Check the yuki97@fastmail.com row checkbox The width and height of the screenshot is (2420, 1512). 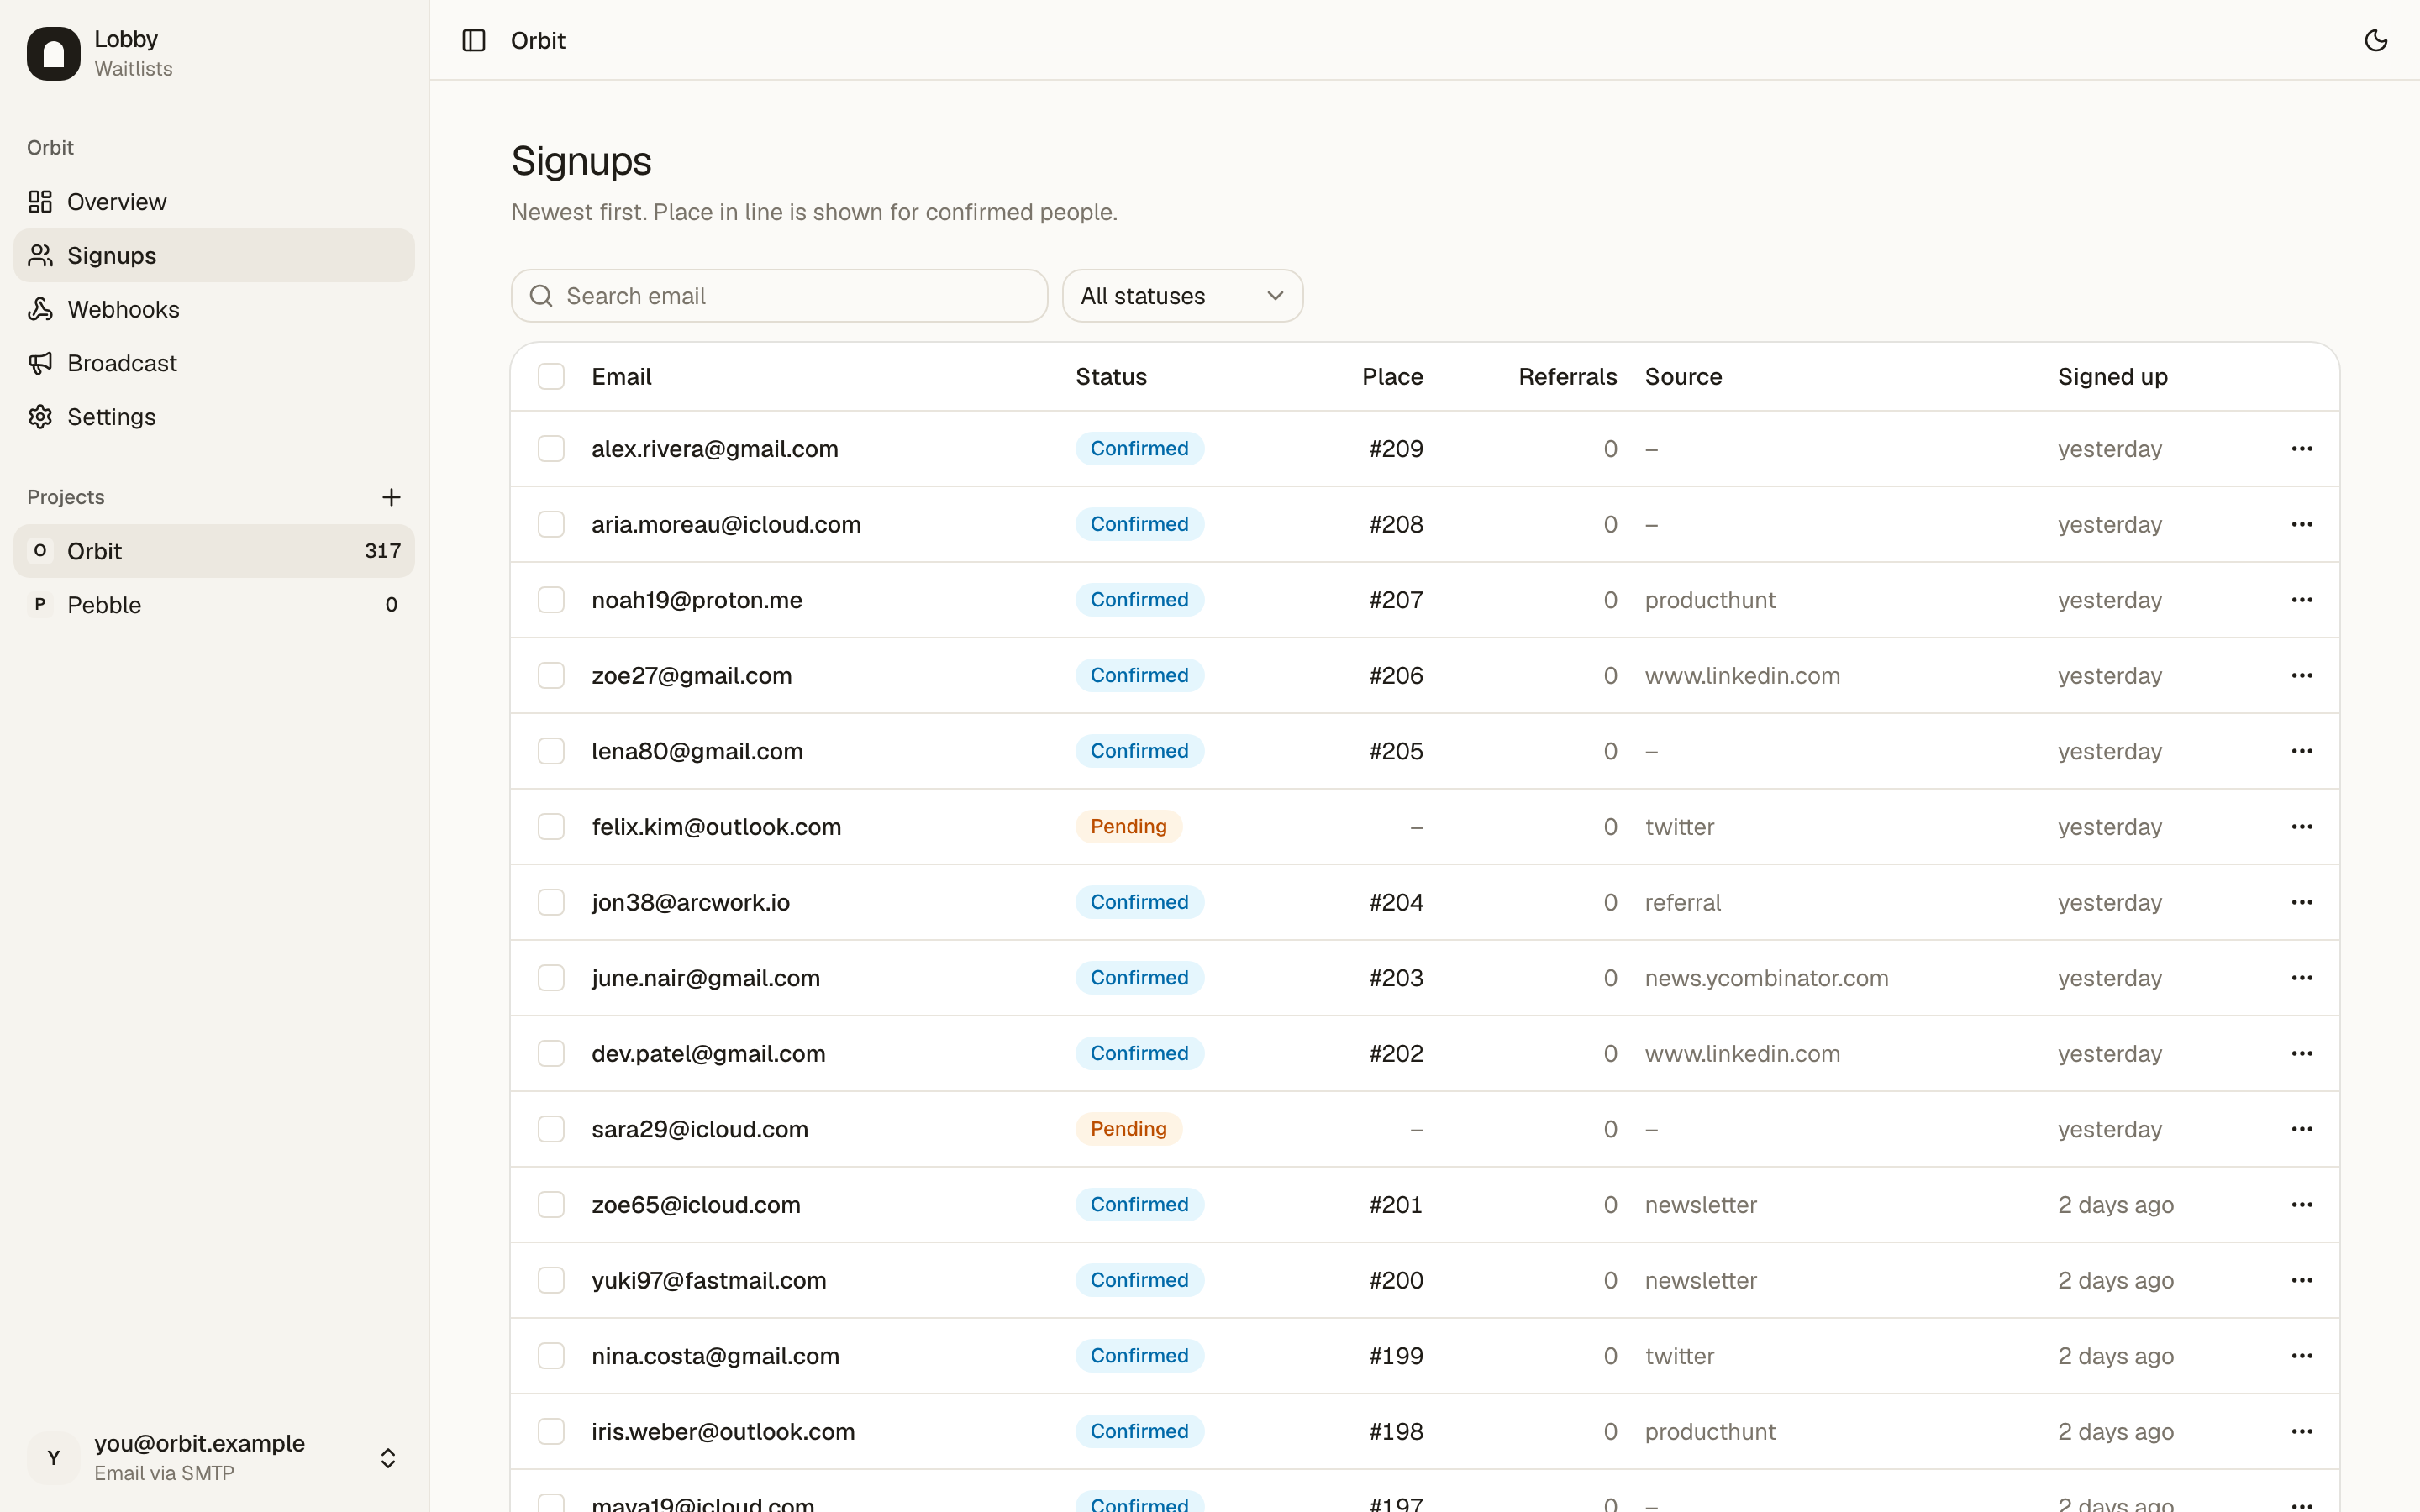(x=551, y=1280)
